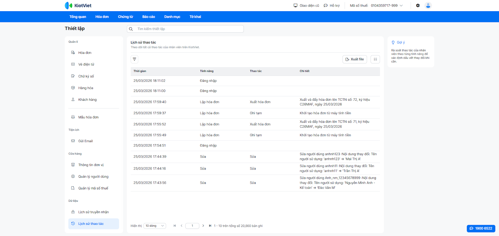Click the Xuất file button

point(355,59)
